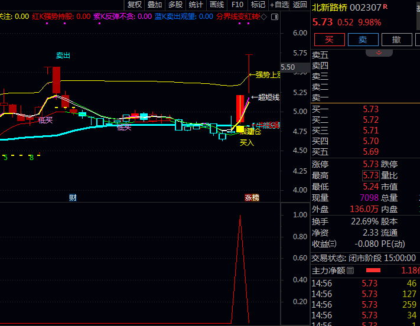Click the 量比 label
The image size is (420, 326).
389,175
